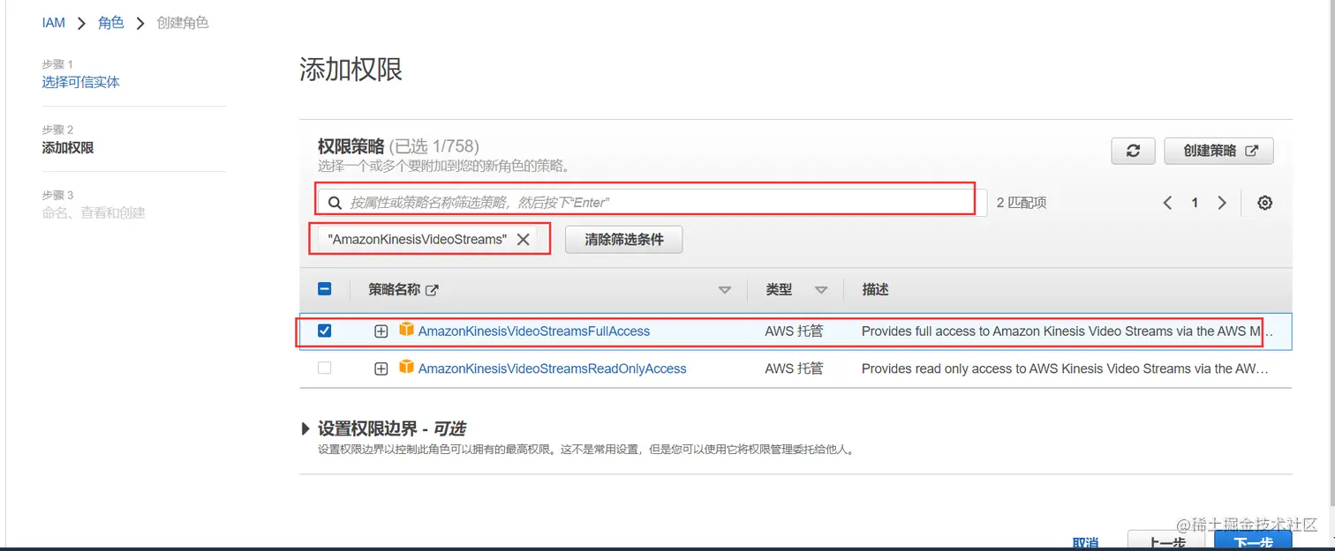Click page number 1
Viewport: 1335px width, 551px height.
(1195, 203)
